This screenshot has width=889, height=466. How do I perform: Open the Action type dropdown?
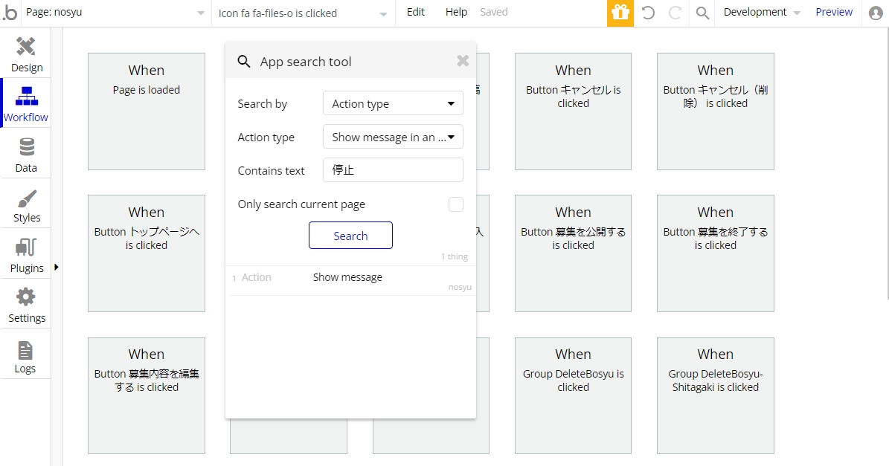(x=393, y=137)
